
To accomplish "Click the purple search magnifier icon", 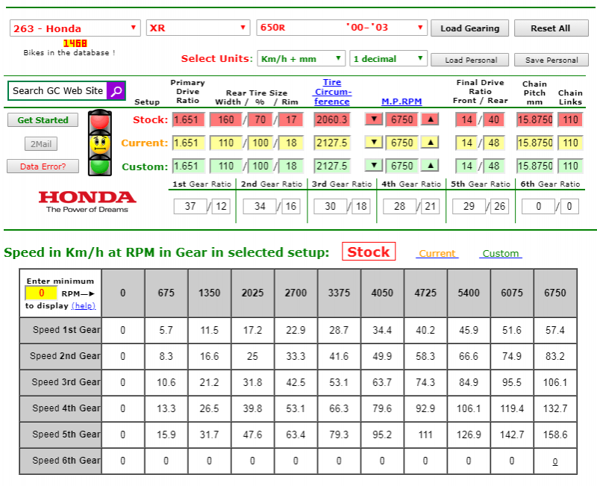I will [116, 91].
